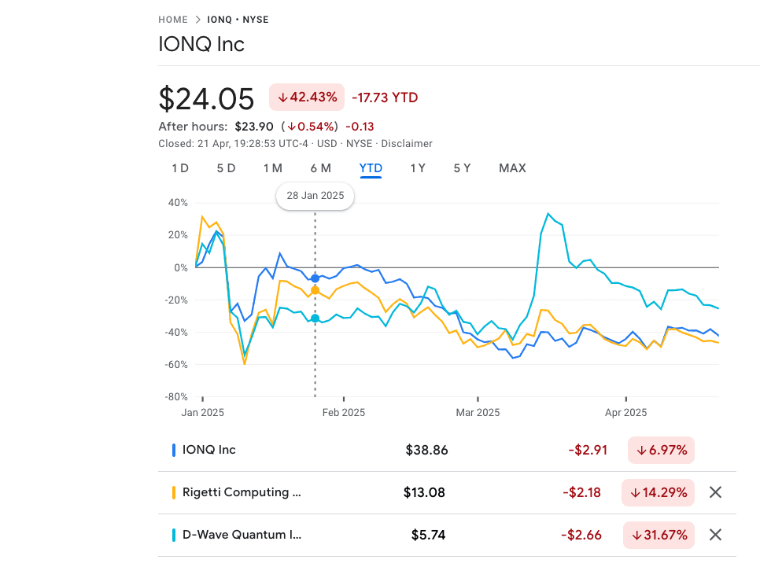Remove Rigetti Computing comparison via its X icon
The width and height of the screenshot is (760, 567).
pos(715,492)
